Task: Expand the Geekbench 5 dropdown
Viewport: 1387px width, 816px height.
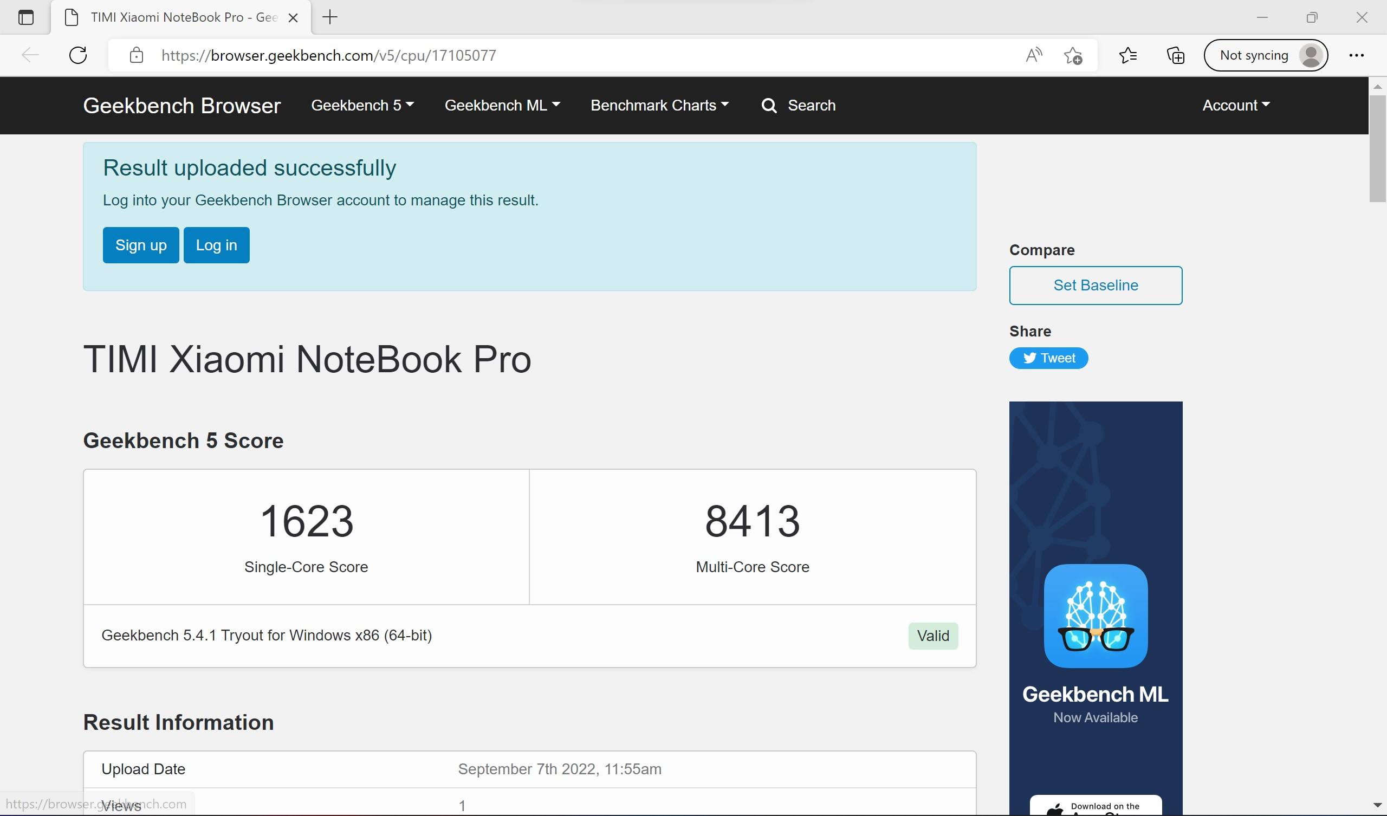Action: tap(362, 105)
